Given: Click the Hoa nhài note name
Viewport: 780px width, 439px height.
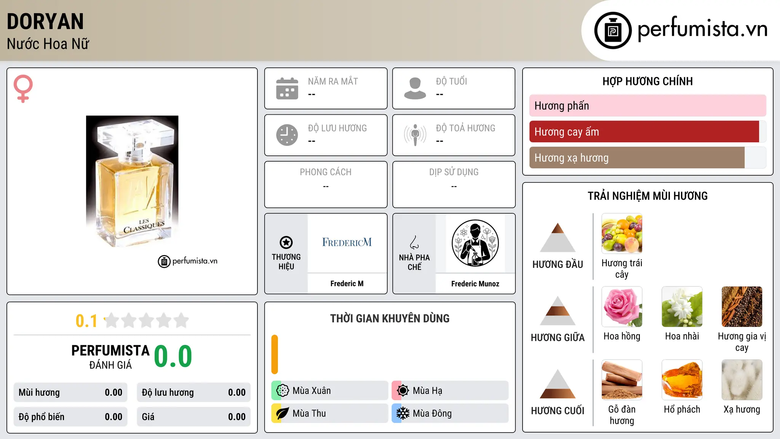Looking at the screenshot, I should pos(682,336).
